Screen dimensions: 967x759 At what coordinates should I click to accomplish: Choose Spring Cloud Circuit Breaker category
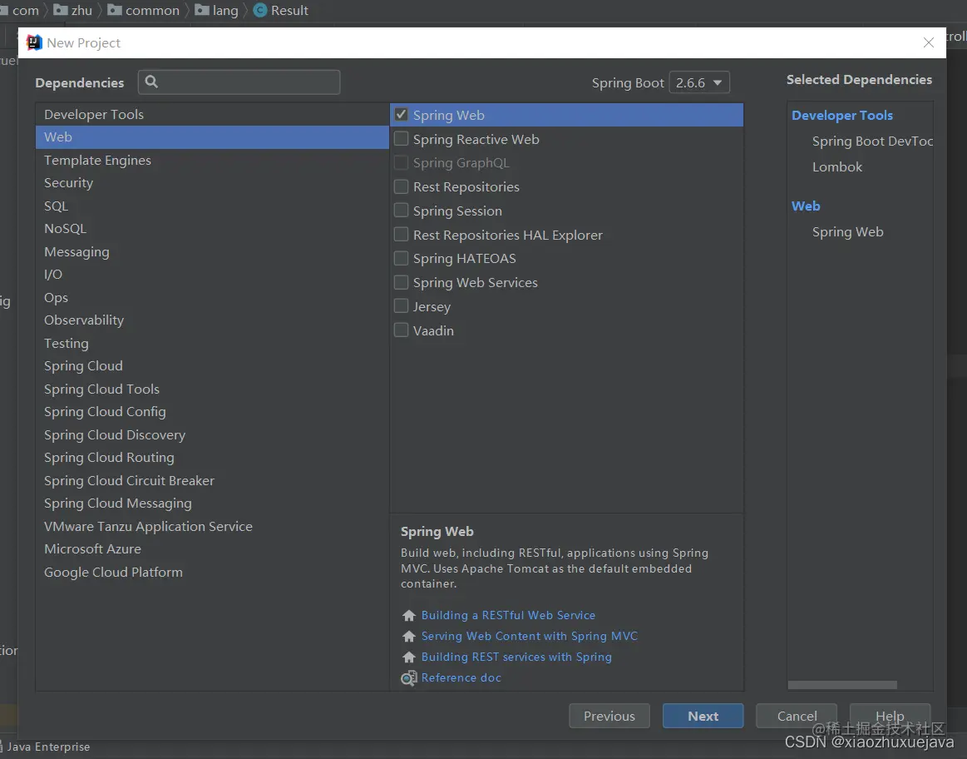(212, 480)
